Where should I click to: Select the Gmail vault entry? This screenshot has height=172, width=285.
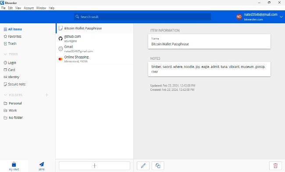click(x=95, y=49)
